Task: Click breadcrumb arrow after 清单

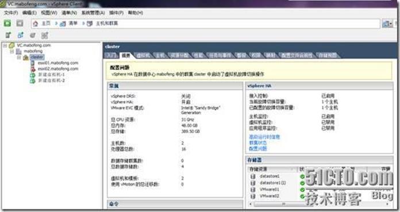Action: point(83,24)
